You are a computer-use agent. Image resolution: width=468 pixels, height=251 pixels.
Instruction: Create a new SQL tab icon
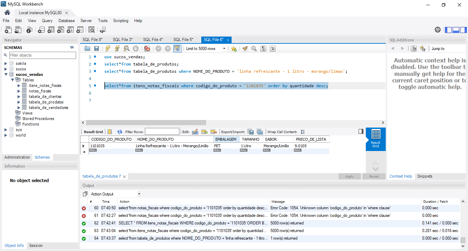8,30
